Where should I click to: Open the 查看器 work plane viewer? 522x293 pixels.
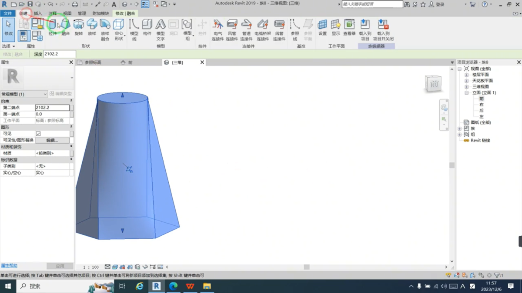point(349,27)
